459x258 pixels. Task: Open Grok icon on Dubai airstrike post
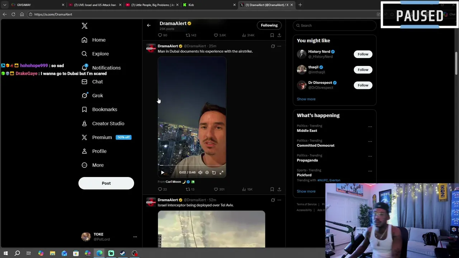coord(273,46)
